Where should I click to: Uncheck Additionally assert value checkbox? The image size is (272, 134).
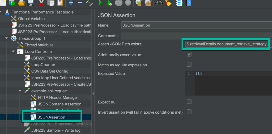point(189,54)
